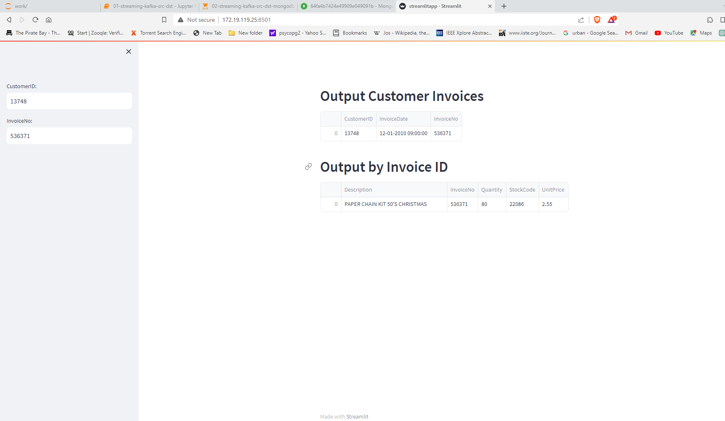Reload the Streamlit app page
This screenshot has width=725, height=421.
35,19
